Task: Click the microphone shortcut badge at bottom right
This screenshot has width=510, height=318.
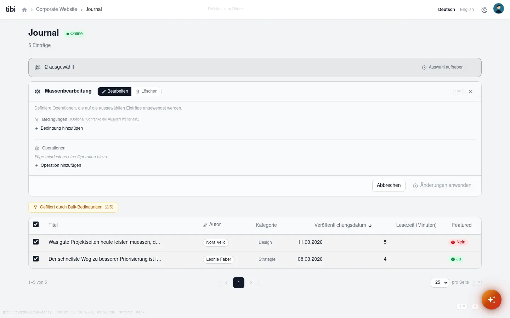Action: 462,307
